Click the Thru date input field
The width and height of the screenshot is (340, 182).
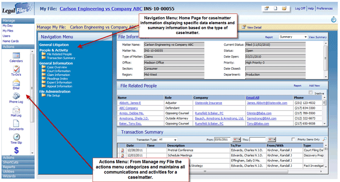coord(258,139)
